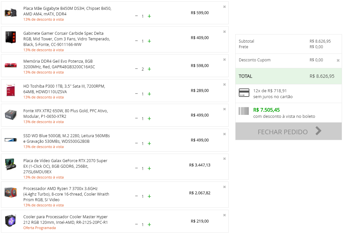Open Corsair Carbide Spec Delta case thumbnail
Image resolution: width=344 pixels, height=234 pixels.
click(11, 37)
